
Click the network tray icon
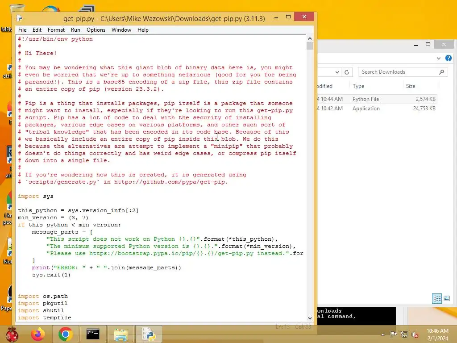(404, 334)
